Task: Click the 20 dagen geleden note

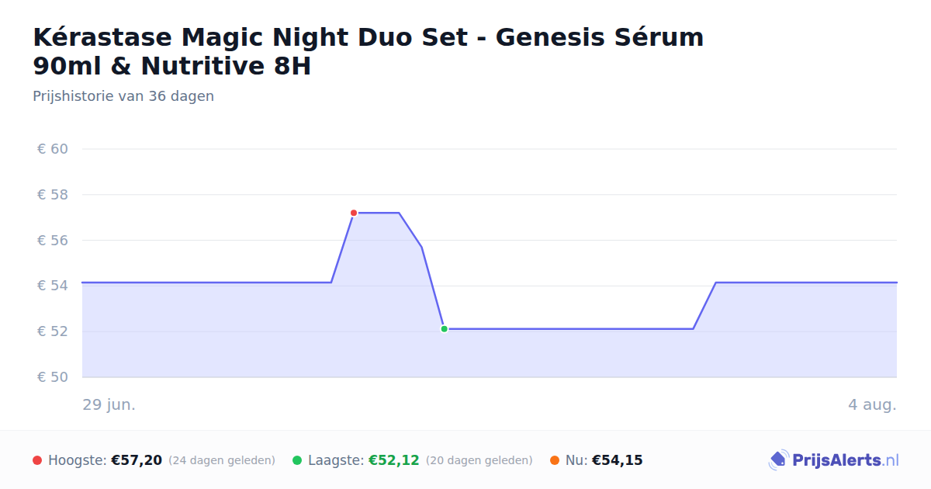Action: pyautogui.click(x=479, y=460)
